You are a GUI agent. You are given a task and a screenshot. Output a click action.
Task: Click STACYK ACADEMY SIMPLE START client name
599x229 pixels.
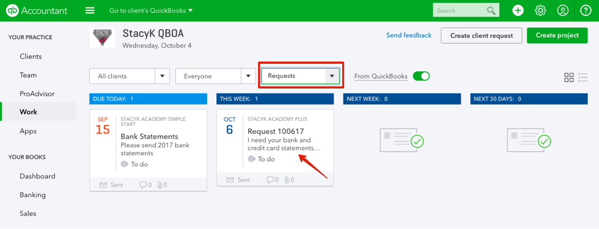[x=153, y=122]
